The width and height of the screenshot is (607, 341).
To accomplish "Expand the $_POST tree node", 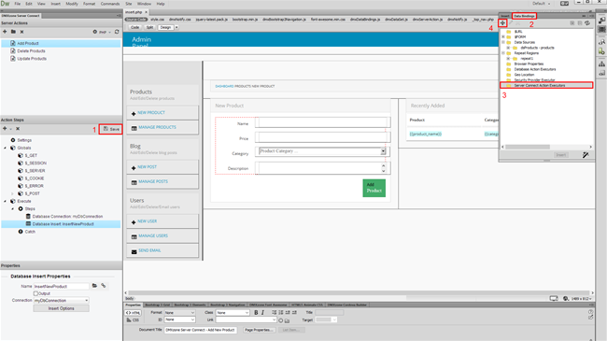I will 13,193.
